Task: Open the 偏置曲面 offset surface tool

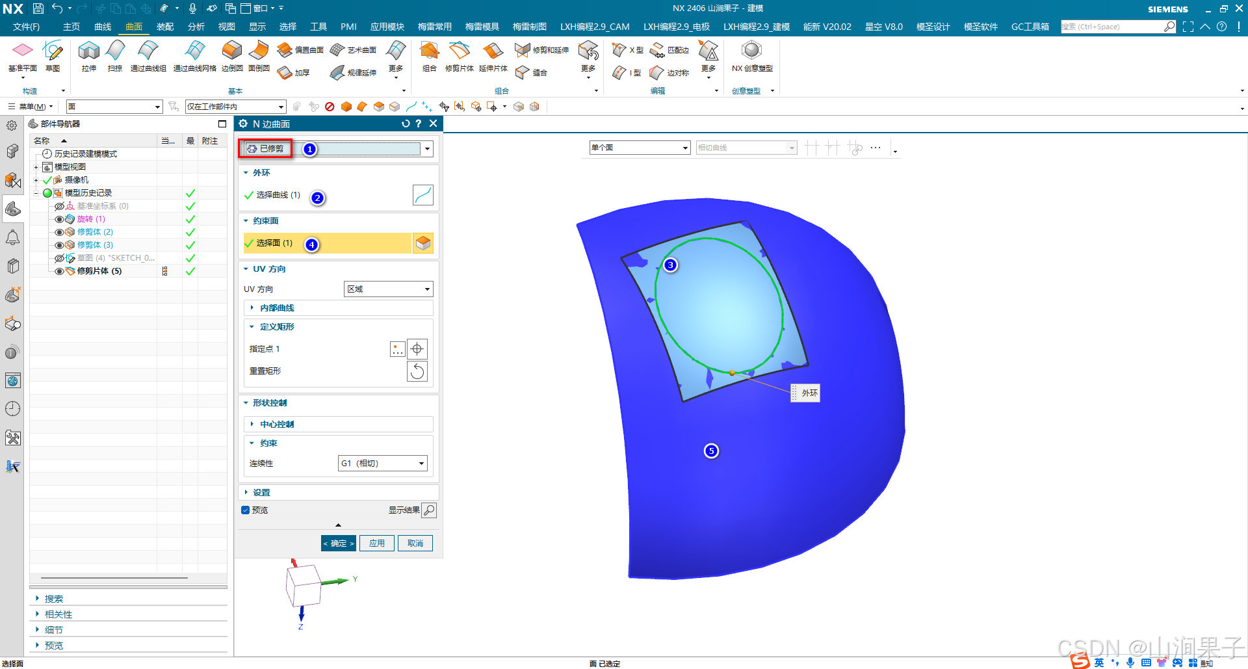Action: [x=300, y=50]
